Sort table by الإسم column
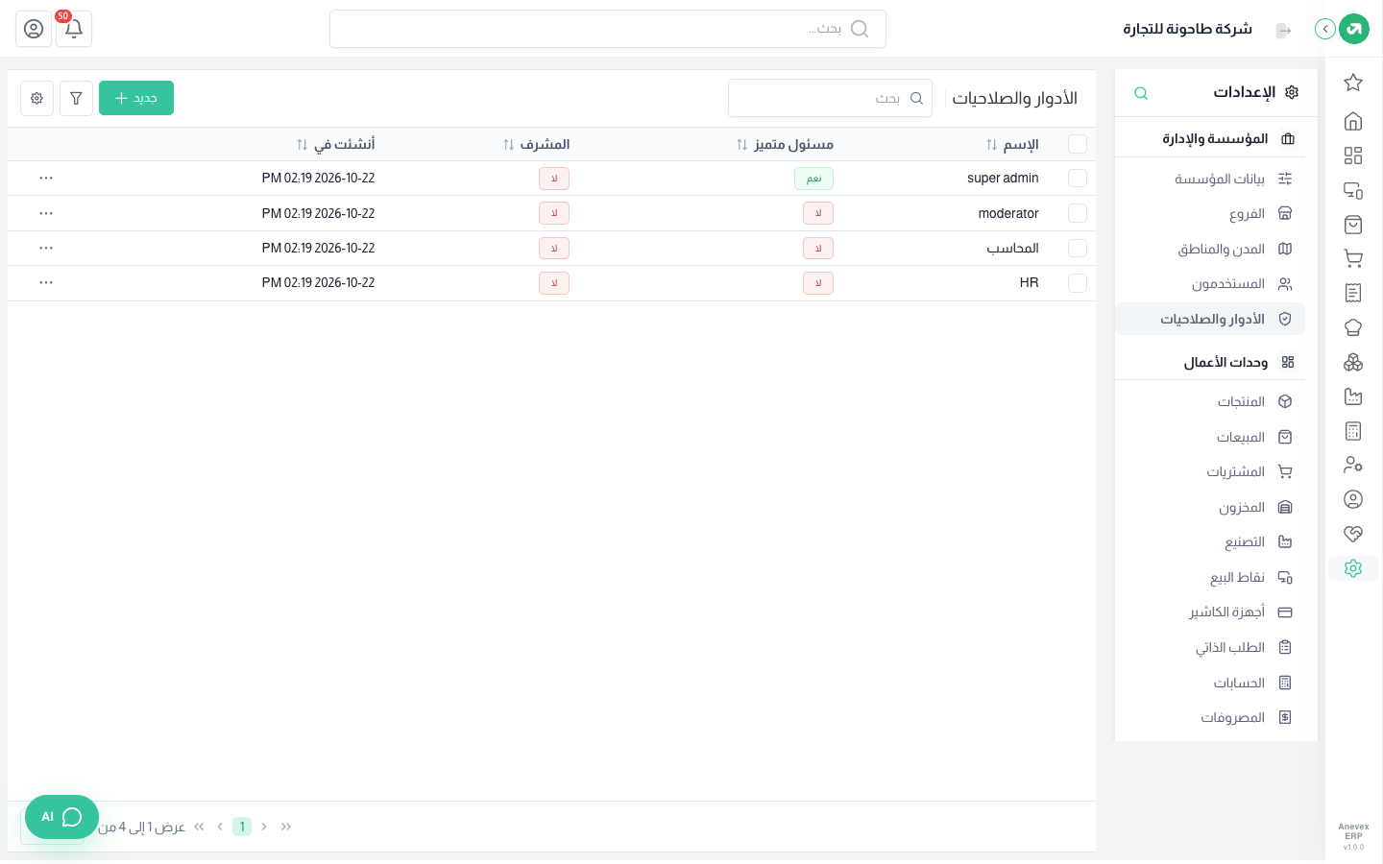This screenshot has width=1383, height=864. (x=1012, y=144)
